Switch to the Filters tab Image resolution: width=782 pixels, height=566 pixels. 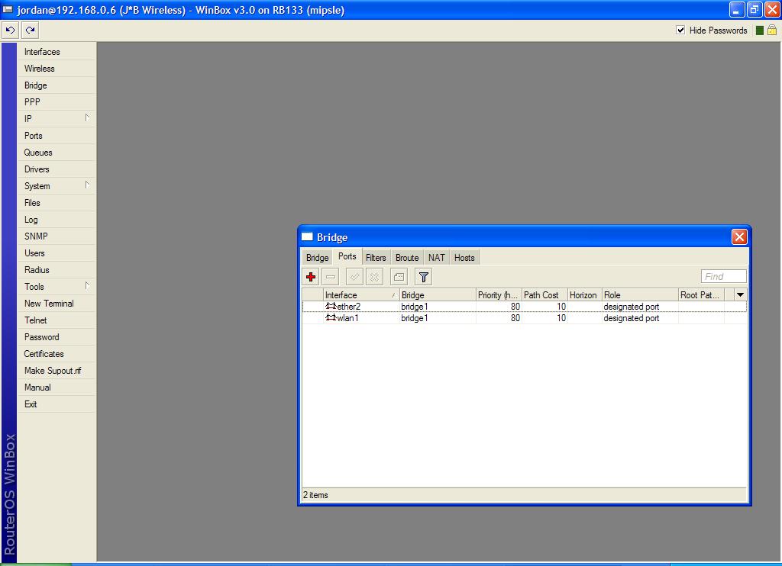[376, 258]
